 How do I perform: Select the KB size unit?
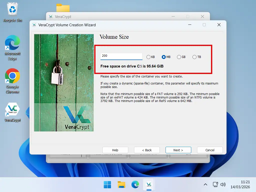pos(148,57)
